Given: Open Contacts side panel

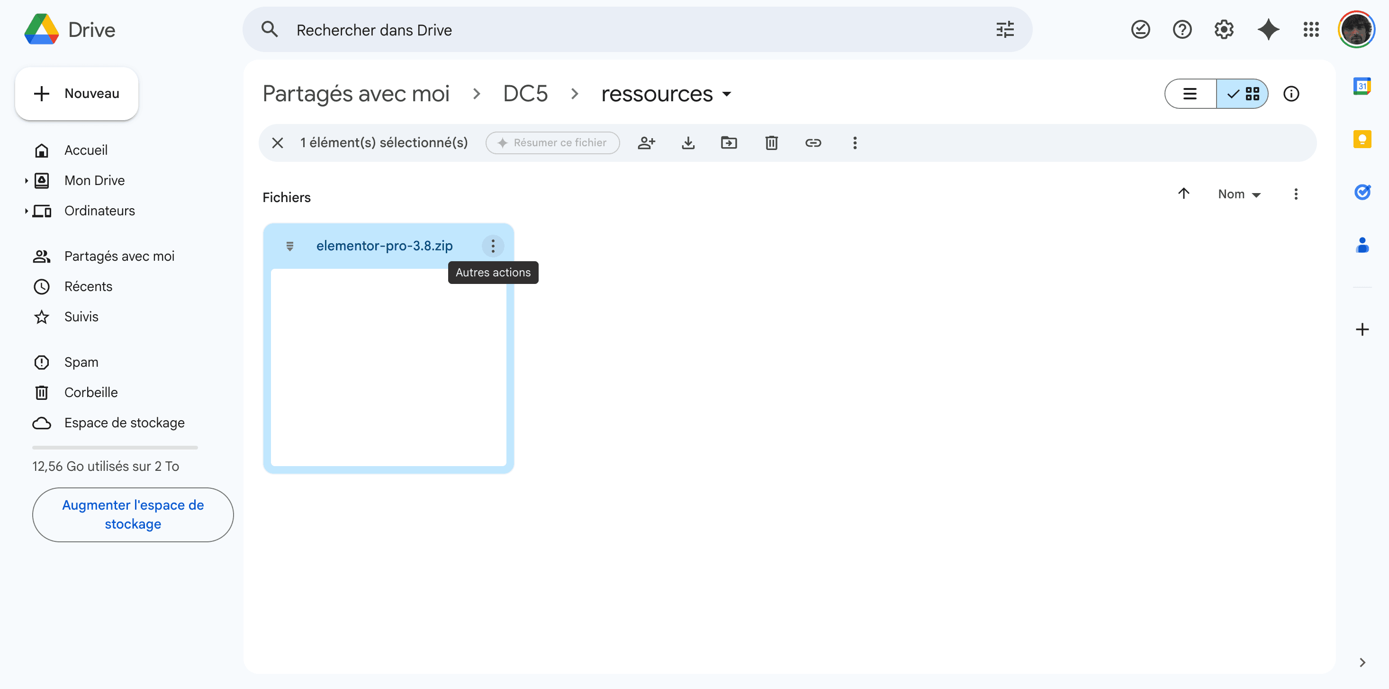Looking at the screenshot, I should [1362, 245].
